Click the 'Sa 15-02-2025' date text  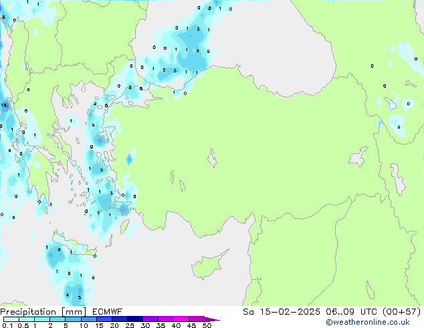pyautogui.click(x=282, y=312)
